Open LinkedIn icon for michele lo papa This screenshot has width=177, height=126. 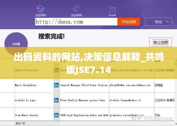point(56,100)
